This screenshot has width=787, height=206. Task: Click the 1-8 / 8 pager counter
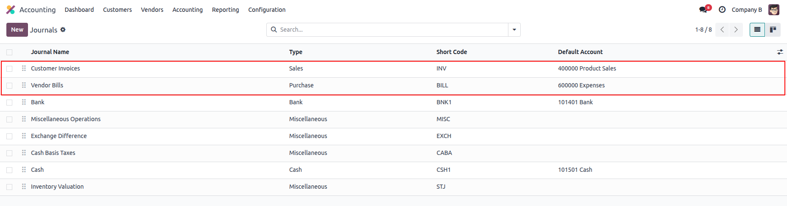coord(703,30)
